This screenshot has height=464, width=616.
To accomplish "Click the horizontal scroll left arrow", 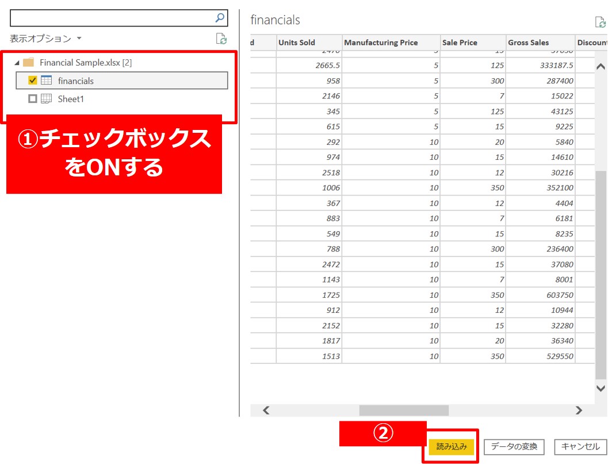I will point(266,411).
